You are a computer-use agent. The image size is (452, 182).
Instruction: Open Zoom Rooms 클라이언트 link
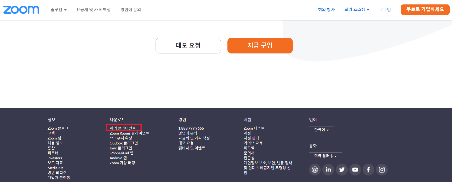[129, 133]
